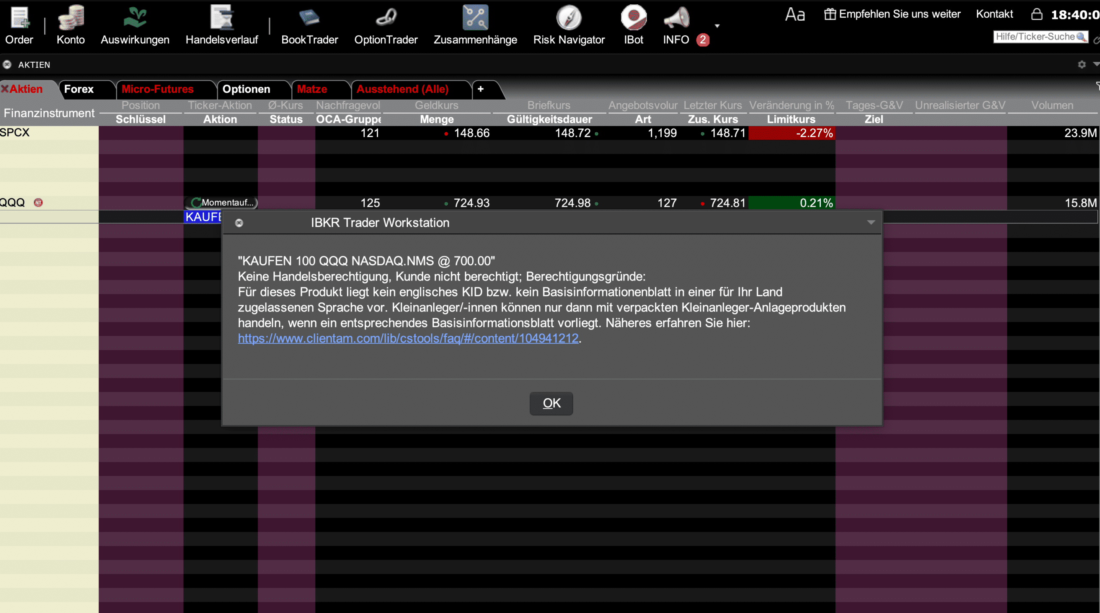Screen dimensions: 1100x613
Task: Open the Zusammenhänge tool icon
Action: [475, 25]
